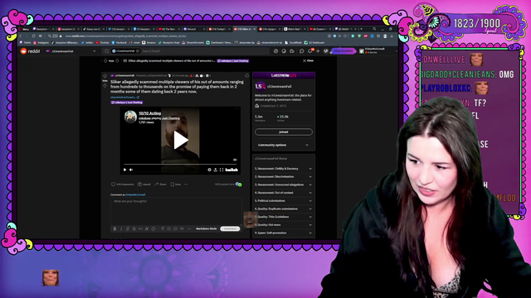Insert quote block in comment editor
Image resolution: width=531 pixels, height=298 pixels.
click(x=182, y=229)
